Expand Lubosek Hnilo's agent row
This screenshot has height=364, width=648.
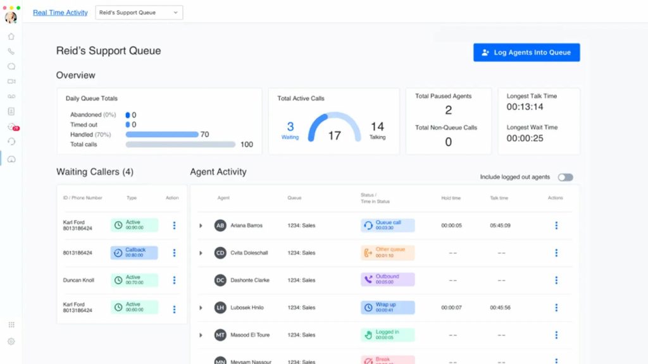[201, 308]
